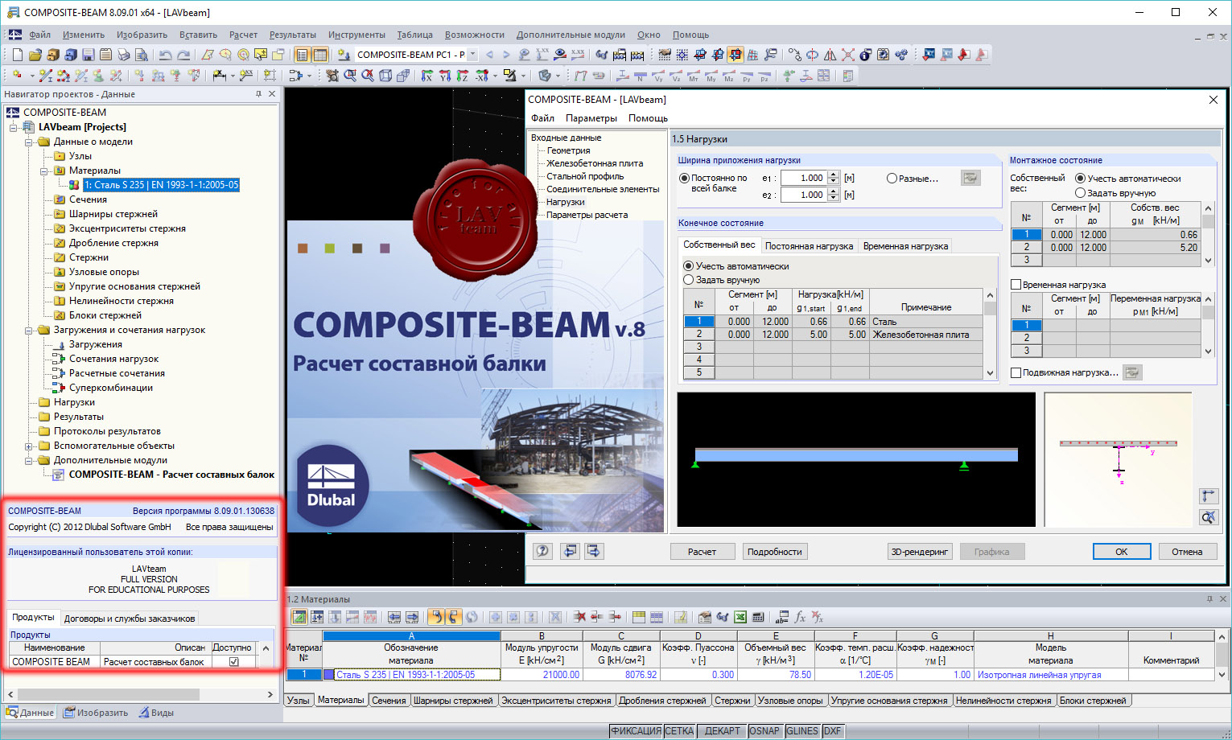Show shear force Vz results icon
This screenshot has width=1232, height=740.
pyautogui.click(x=676, y=76)
